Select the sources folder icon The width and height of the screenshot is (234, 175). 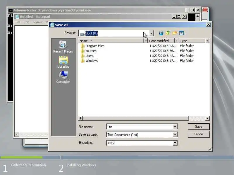coord(82,51)
